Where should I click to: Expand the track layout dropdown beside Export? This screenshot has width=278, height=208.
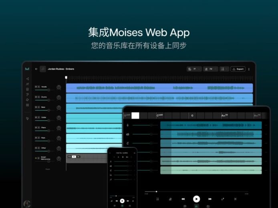click(x=224, y=69)
